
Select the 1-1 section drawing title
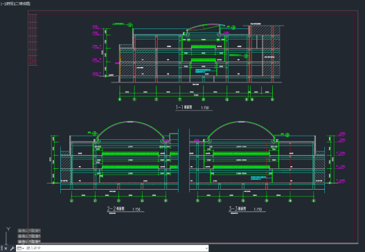click(184, 107)
